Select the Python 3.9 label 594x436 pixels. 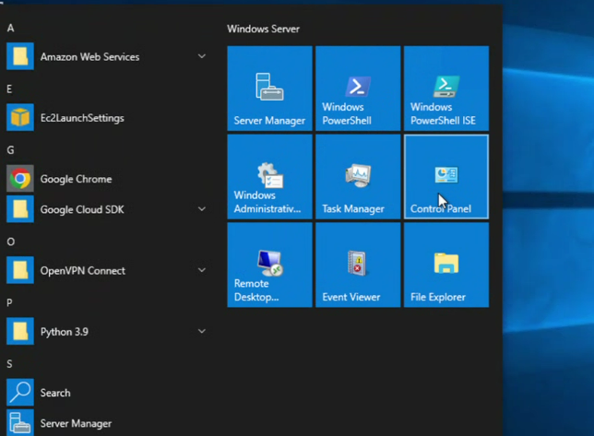click(x=65, y=332)
